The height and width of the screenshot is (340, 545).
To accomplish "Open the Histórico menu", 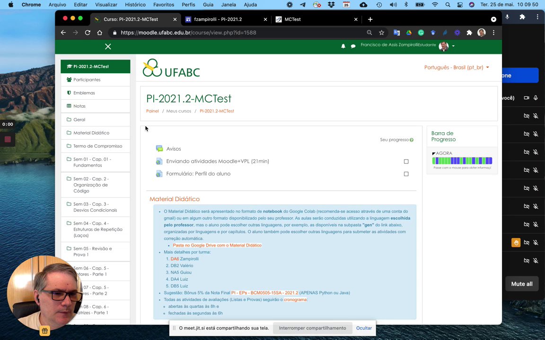I will click(x=135, y=5).
